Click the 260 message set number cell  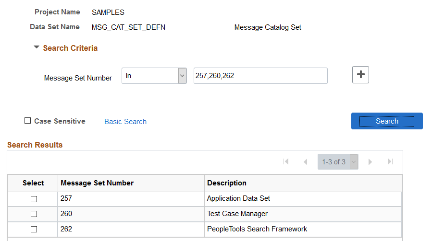coord(131,214)
